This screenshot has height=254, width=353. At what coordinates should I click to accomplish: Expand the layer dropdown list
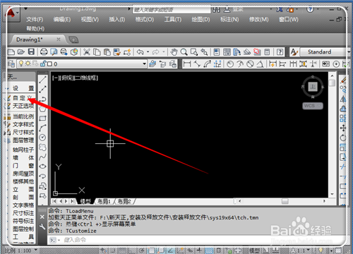tap(144, 64)
